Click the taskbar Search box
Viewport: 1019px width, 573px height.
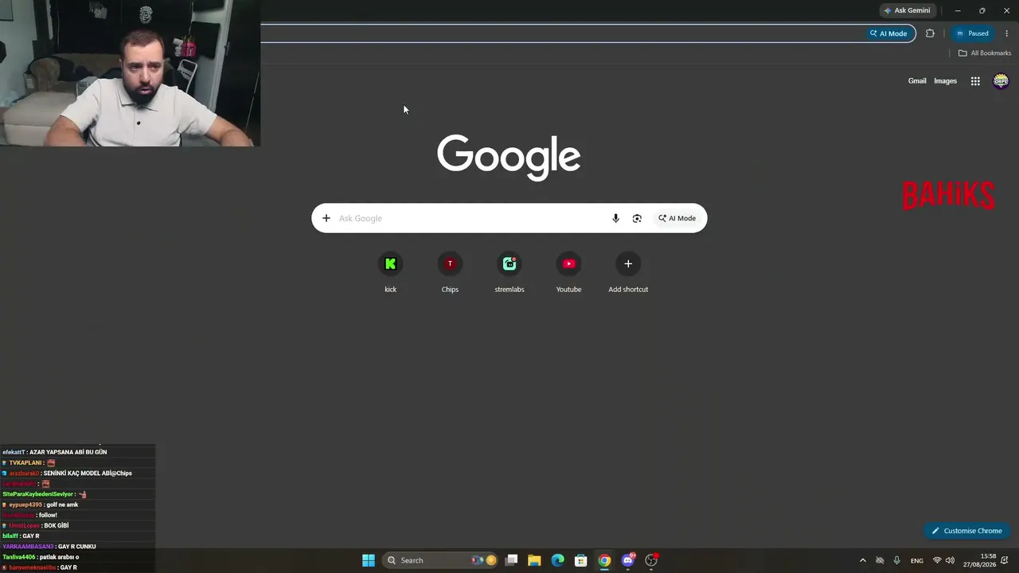tap(441, 560)
